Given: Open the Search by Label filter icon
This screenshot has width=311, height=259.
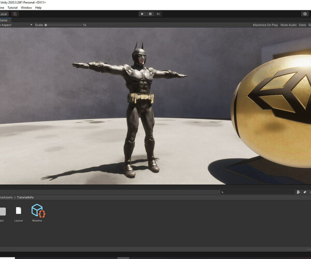Looking at the screenshot, I should coord(305,192).
